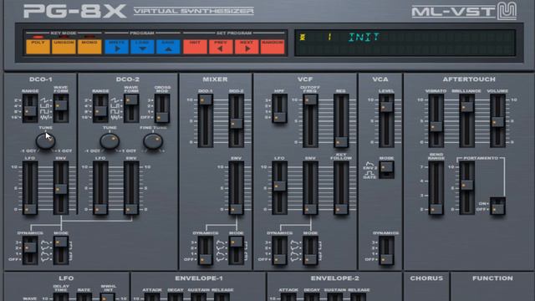The height and width of the screenshot is (301, 535).
Task: Click the program number 1 in display
Action: [x=329, y=37]
